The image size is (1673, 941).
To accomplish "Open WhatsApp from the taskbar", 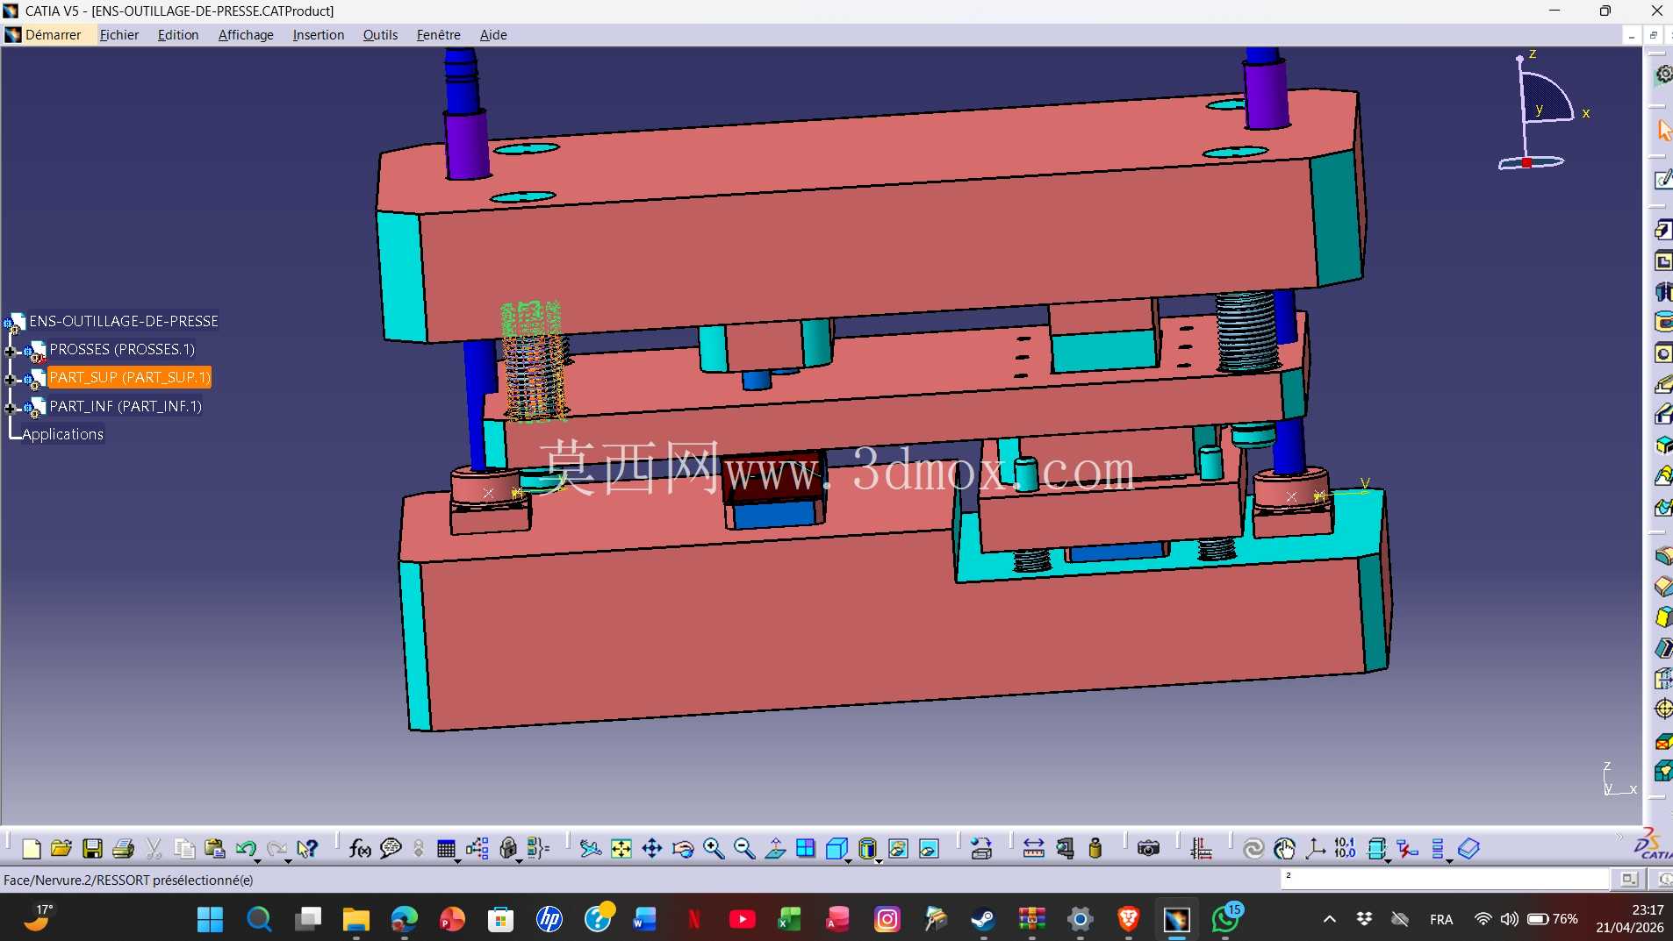I will click(1225, 919).
